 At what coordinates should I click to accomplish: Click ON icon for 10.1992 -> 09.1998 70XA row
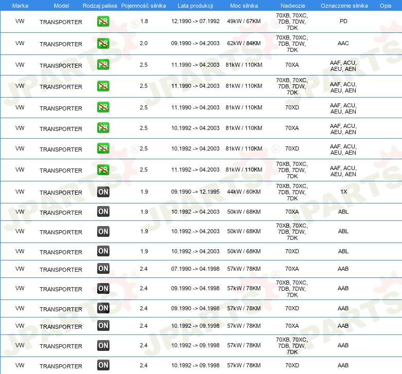103,326
